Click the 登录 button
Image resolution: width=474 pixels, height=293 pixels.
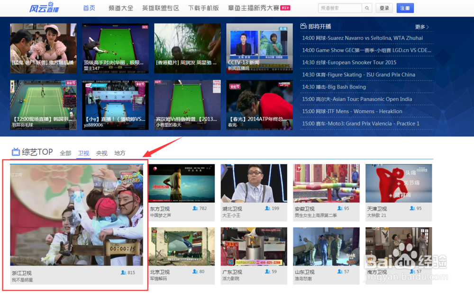pos(384,8)
